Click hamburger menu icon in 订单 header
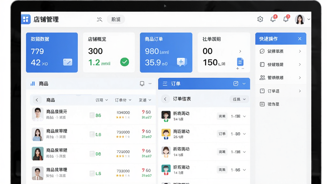 click(165, 84)
